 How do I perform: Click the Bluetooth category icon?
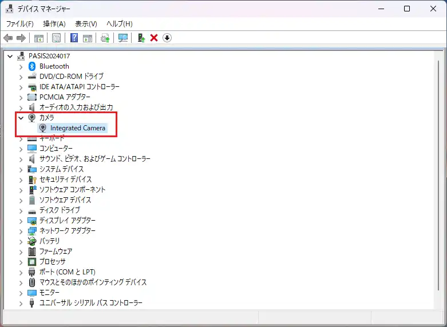(x=32, y=66)
